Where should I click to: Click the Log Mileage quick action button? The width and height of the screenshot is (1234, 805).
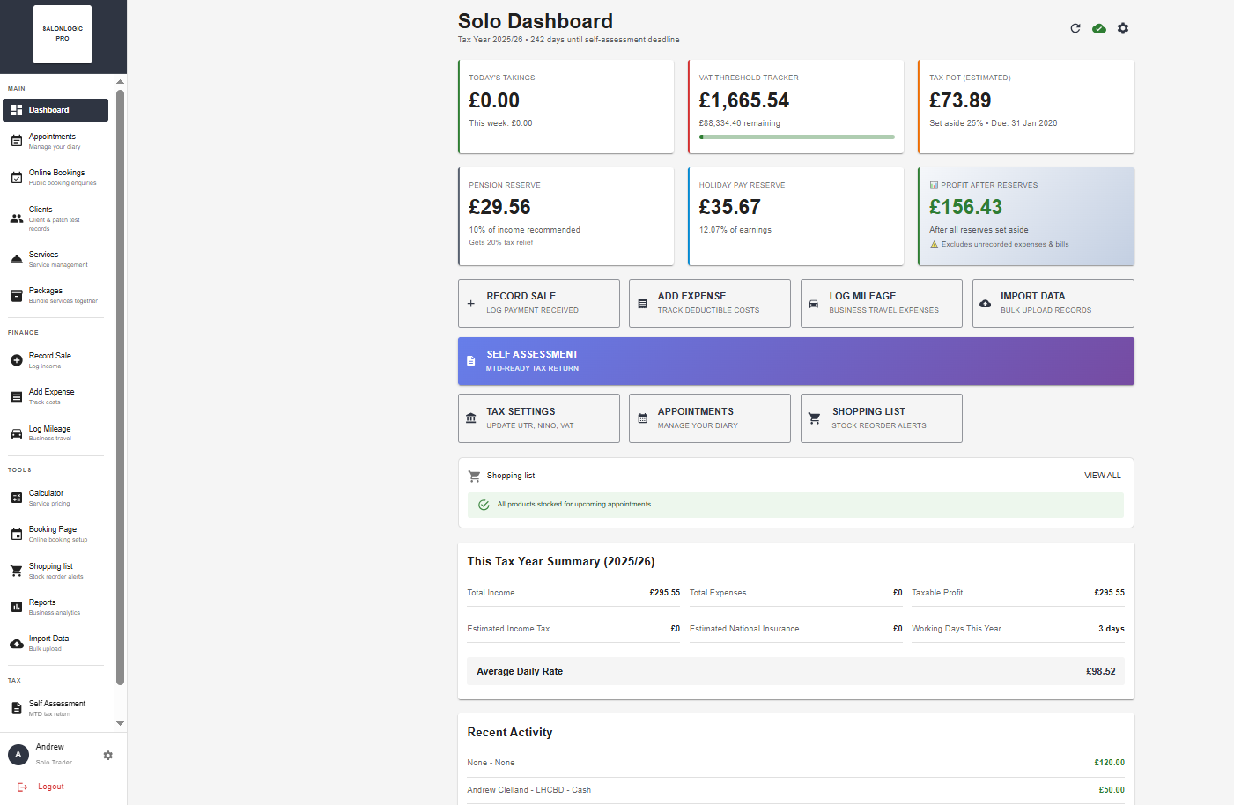[x=882, y=303]
